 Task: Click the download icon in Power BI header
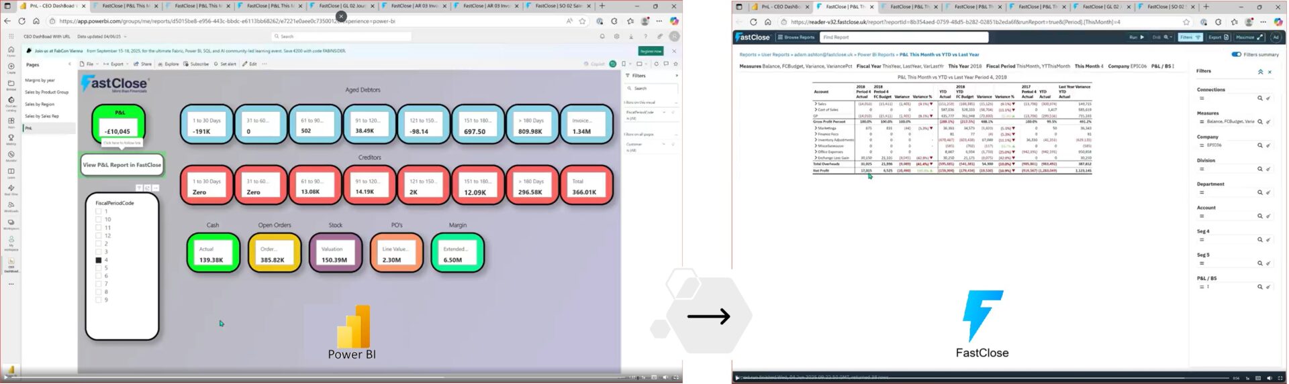point(631,36)
